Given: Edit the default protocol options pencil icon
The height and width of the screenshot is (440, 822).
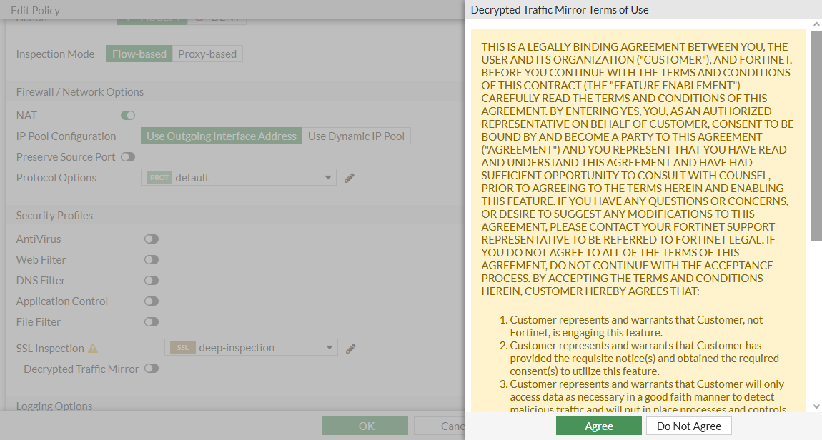Looking at the screenshot, I should 350,178.
